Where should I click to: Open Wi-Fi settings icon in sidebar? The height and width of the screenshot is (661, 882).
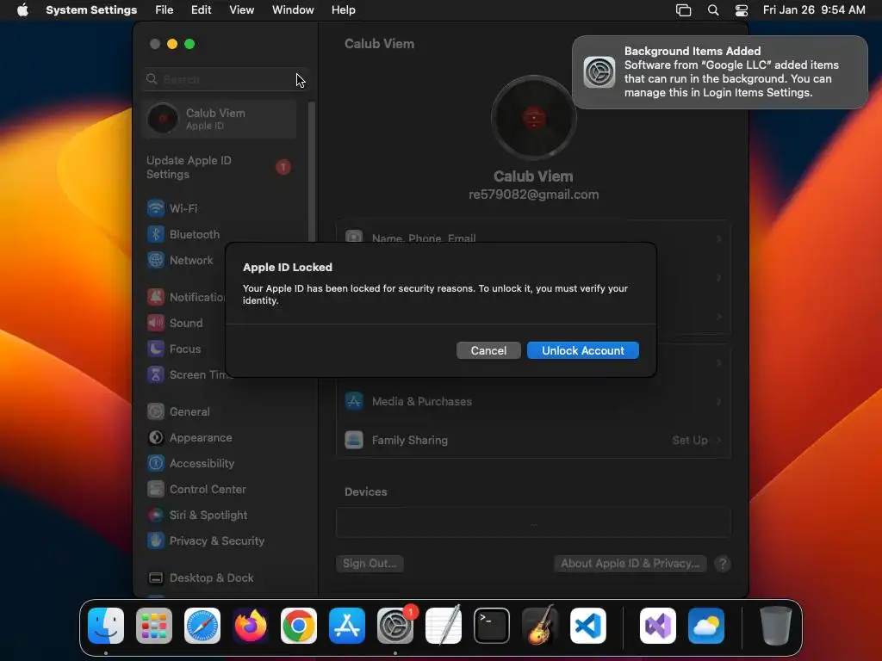[156, 208]
